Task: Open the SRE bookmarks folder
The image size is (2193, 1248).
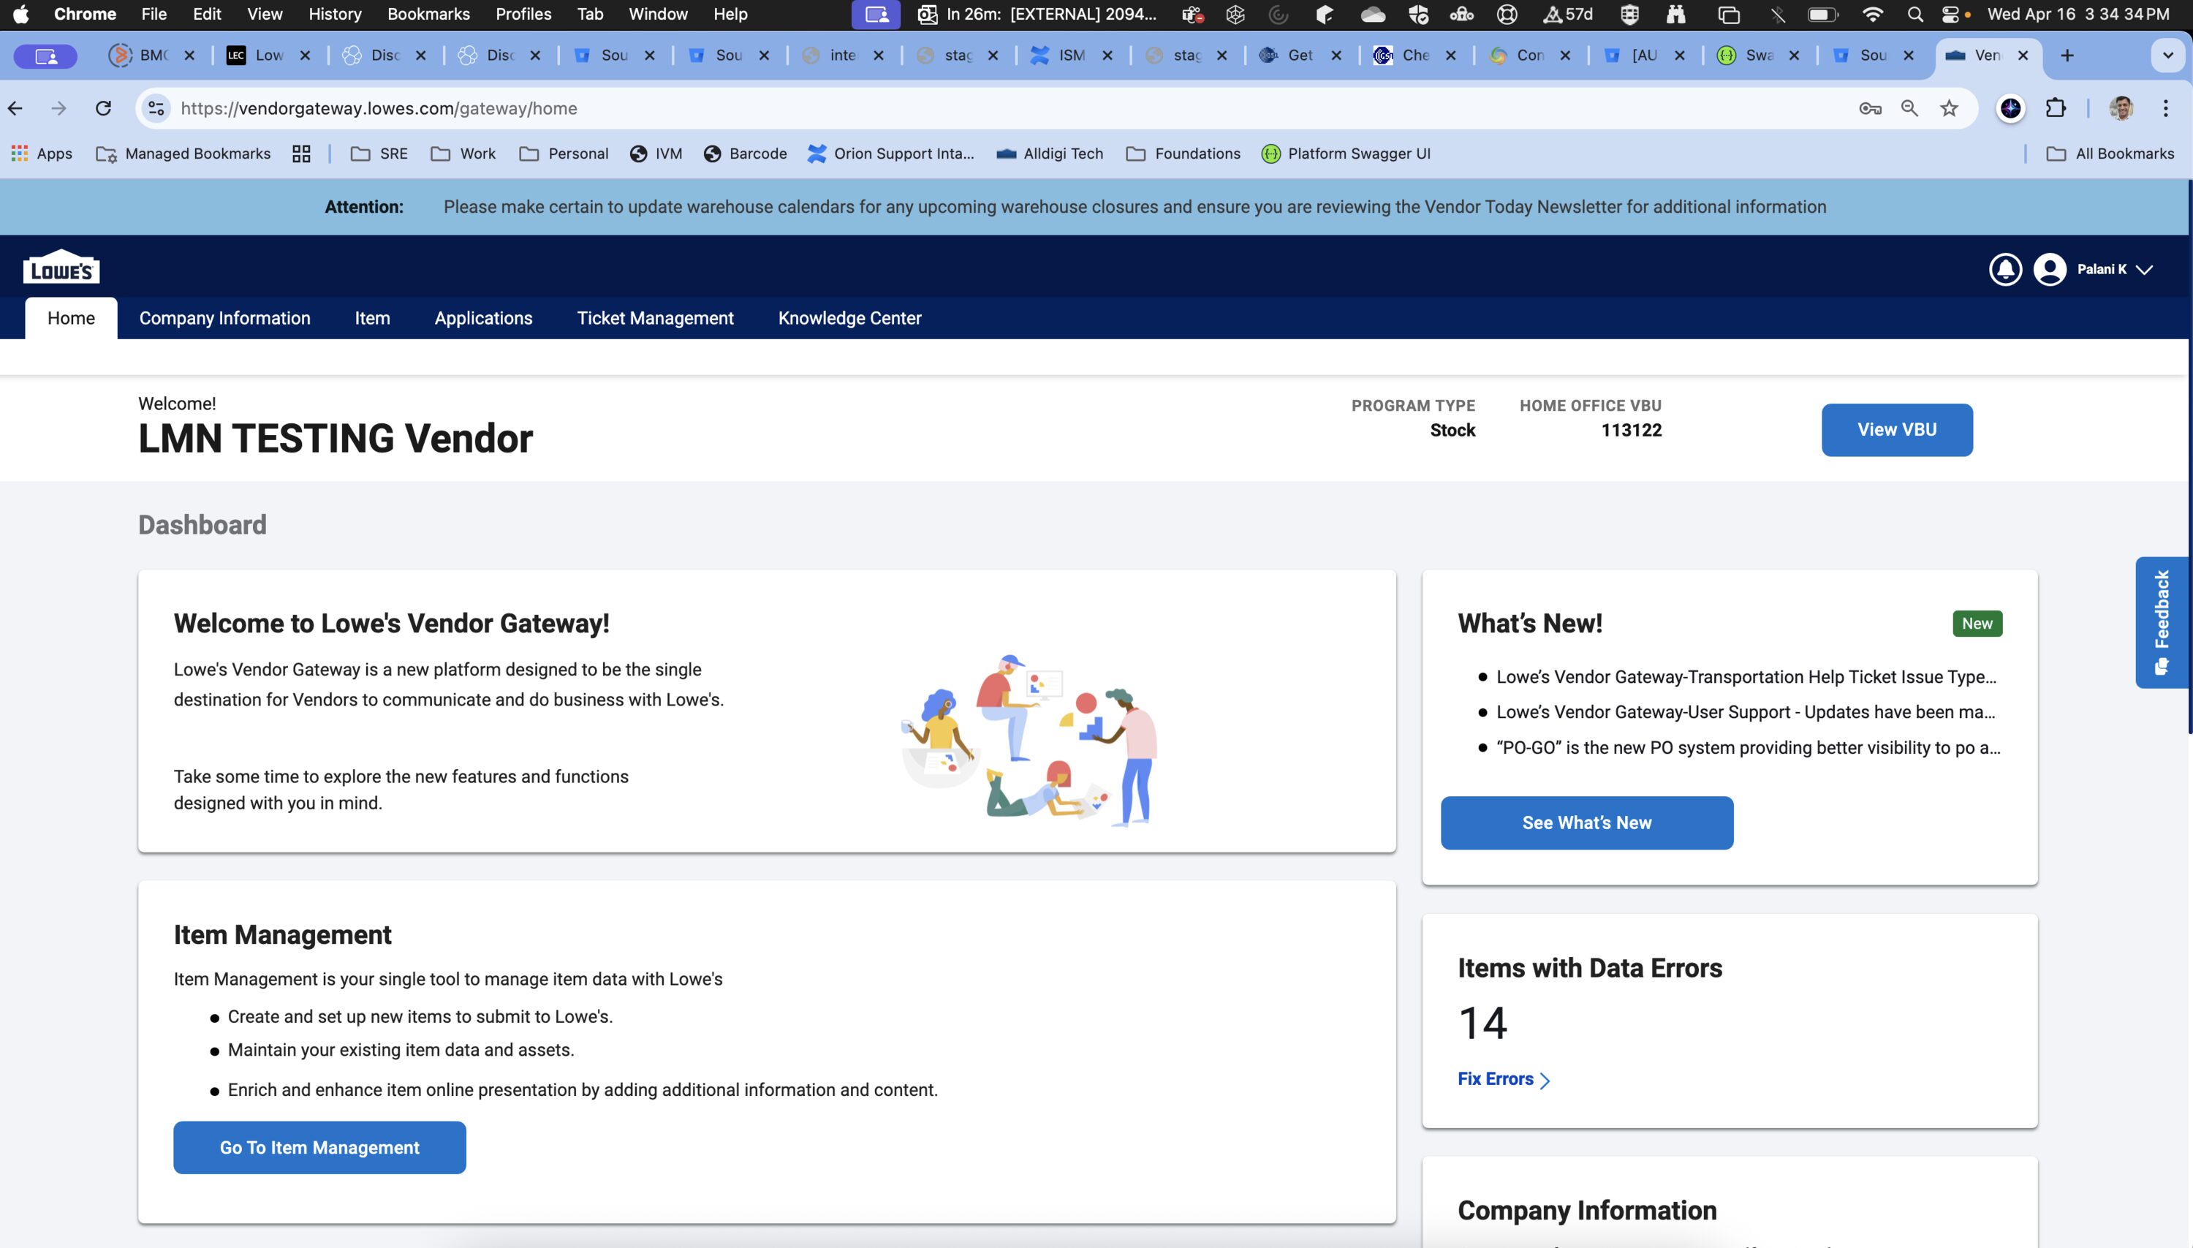Action: click(x=379, y=154)
